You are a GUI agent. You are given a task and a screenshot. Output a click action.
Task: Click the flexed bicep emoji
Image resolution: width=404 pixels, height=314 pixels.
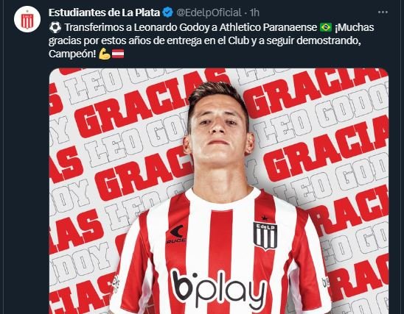click(x=105, y=54)
